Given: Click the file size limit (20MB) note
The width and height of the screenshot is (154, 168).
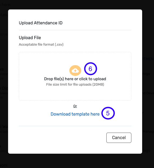Looking at the screenshot, I should click(75, 85).
